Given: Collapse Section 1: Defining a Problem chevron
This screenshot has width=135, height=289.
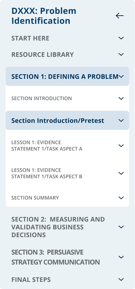Looking at the screenshot, I should (x=121, y=76).
